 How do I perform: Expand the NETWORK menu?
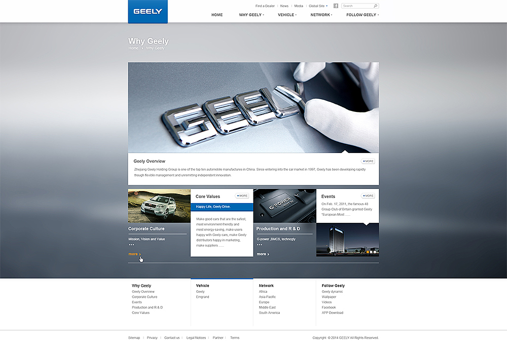pyautogui.click(x=321, y=15)
